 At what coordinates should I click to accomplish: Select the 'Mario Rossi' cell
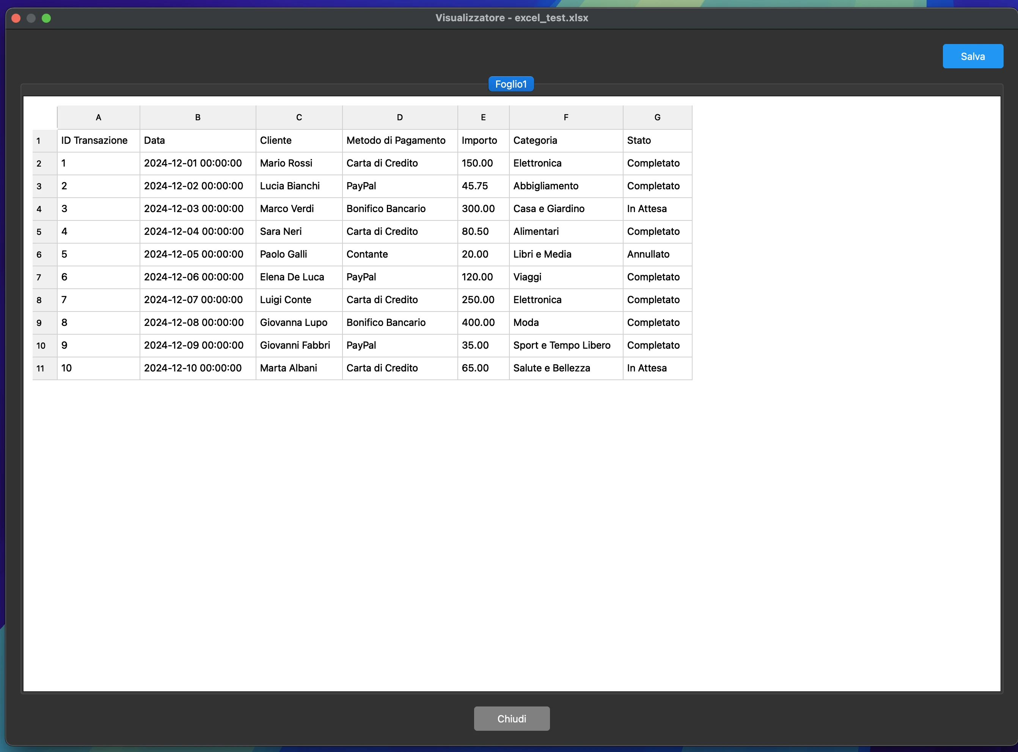click(299, 163)
